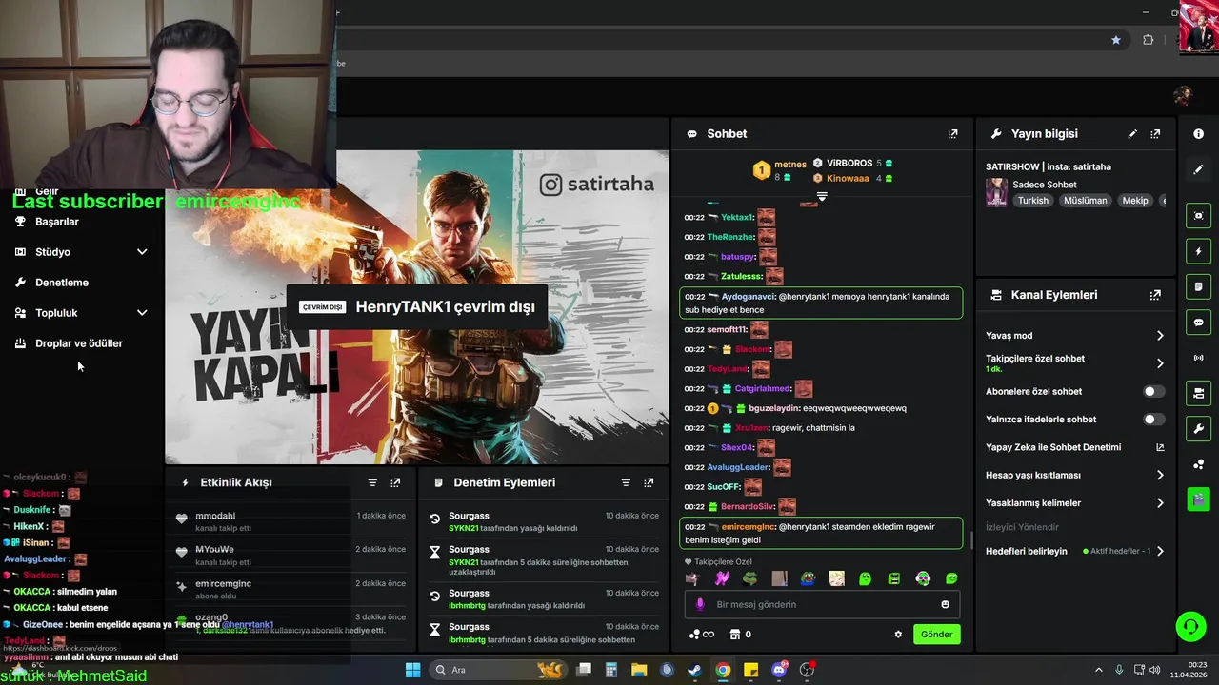Toggle the wrench stream info icon in sidebar
1219x685 pixels.
click(1198, 428)
